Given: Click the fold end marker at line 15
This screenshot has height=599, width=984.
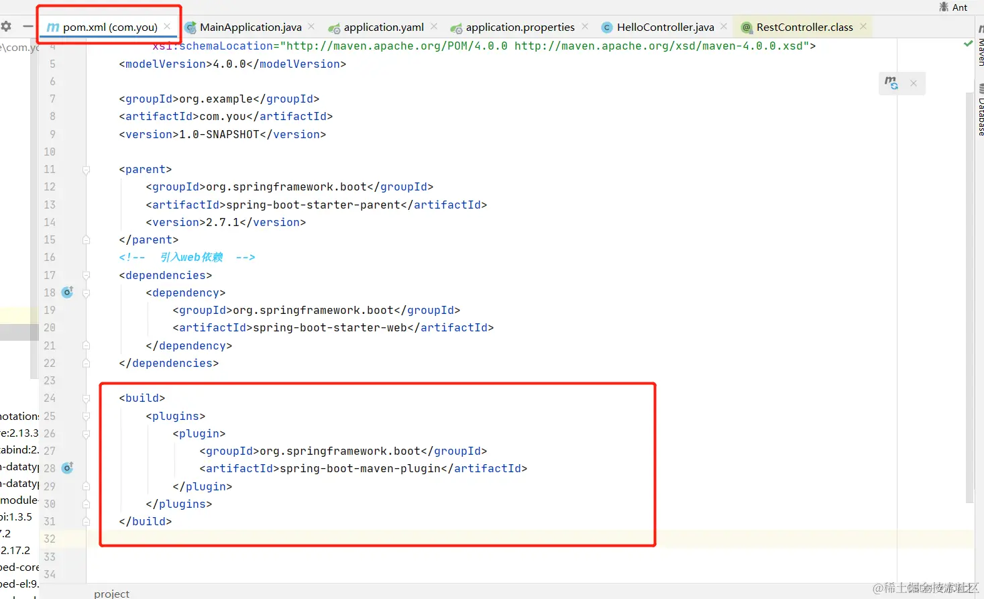Looking at the screenshot, I should pyautogui.click(x=86, y=239).
